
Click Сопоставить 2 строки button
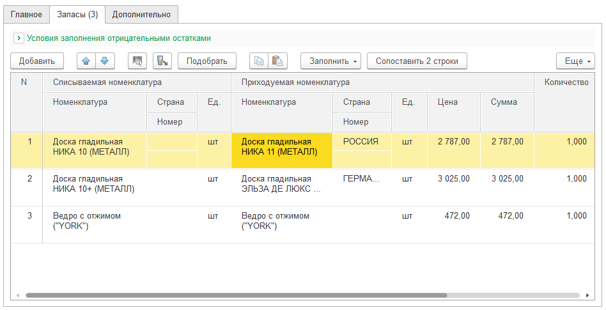(417, 61)
